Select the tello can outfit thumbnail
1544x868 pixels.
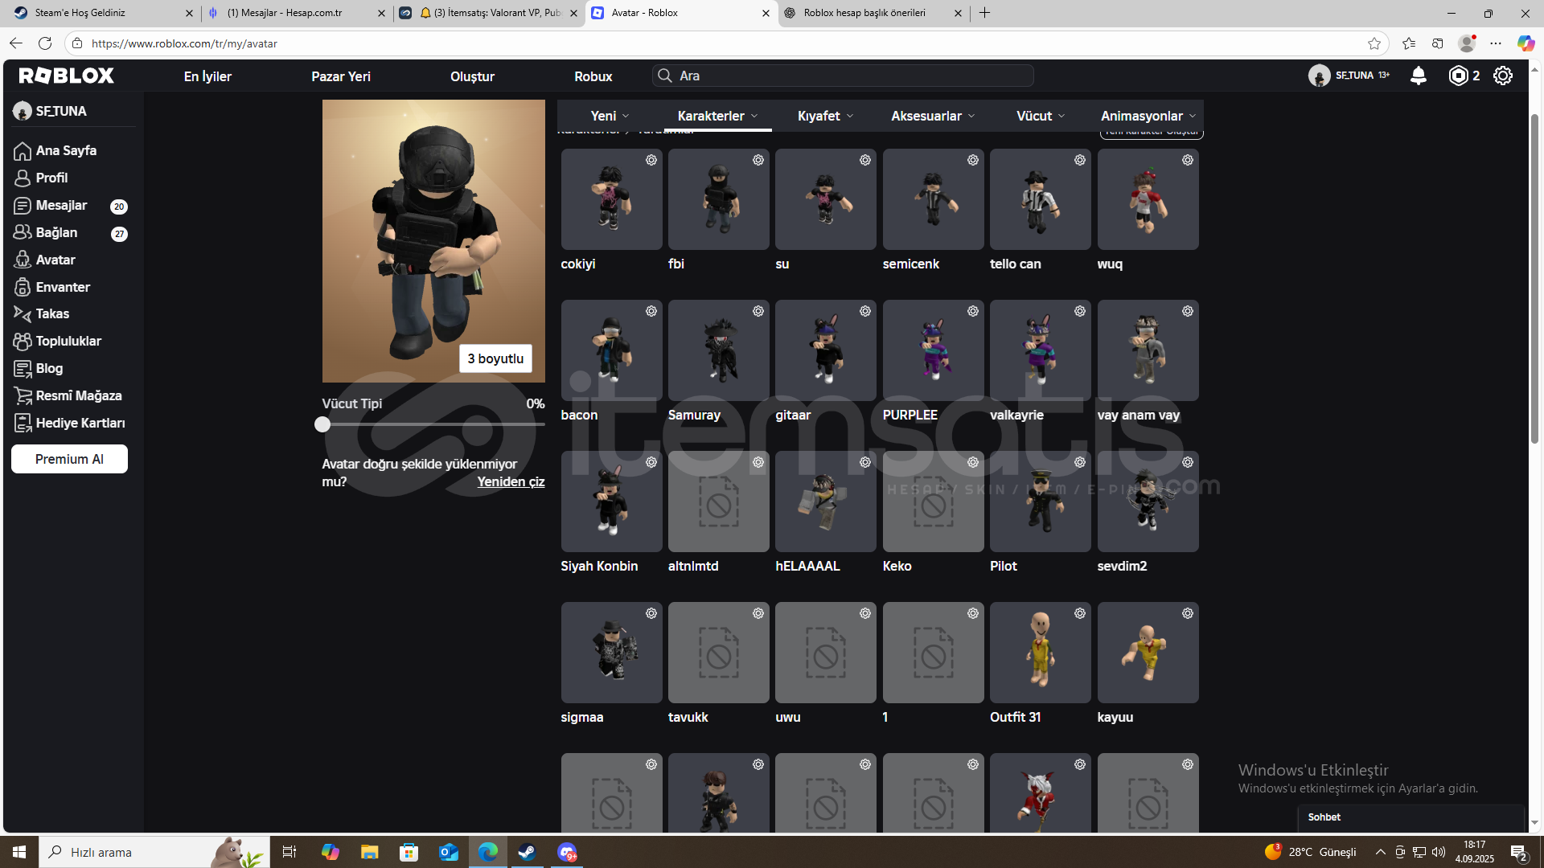1041,199
